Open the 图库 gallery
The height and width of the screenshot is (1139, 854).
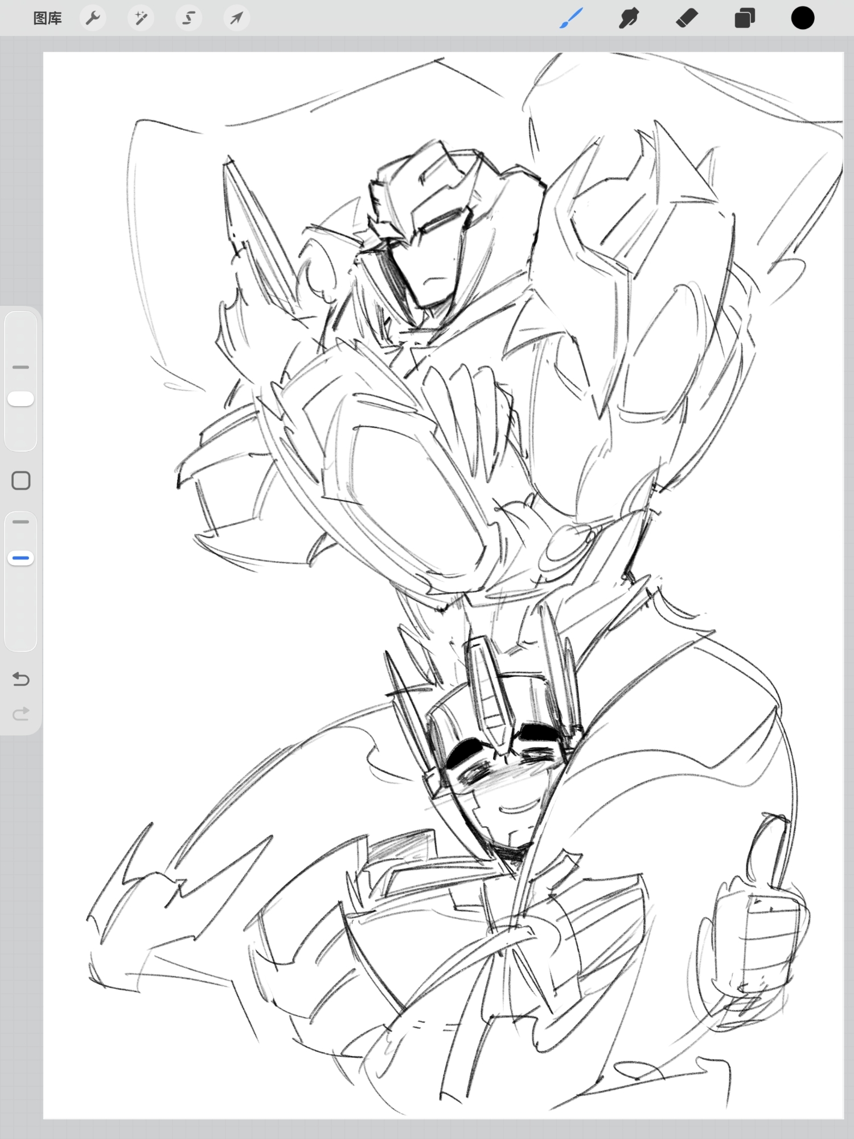tap(47, 18)
